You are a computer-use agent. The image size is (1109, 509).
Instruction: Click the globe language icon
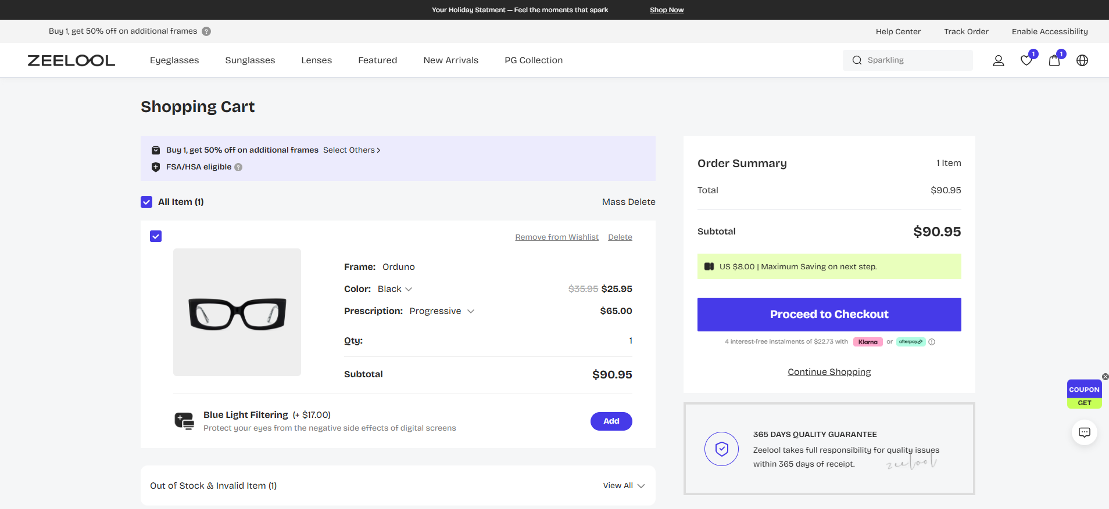click(x=1082, y=60)
